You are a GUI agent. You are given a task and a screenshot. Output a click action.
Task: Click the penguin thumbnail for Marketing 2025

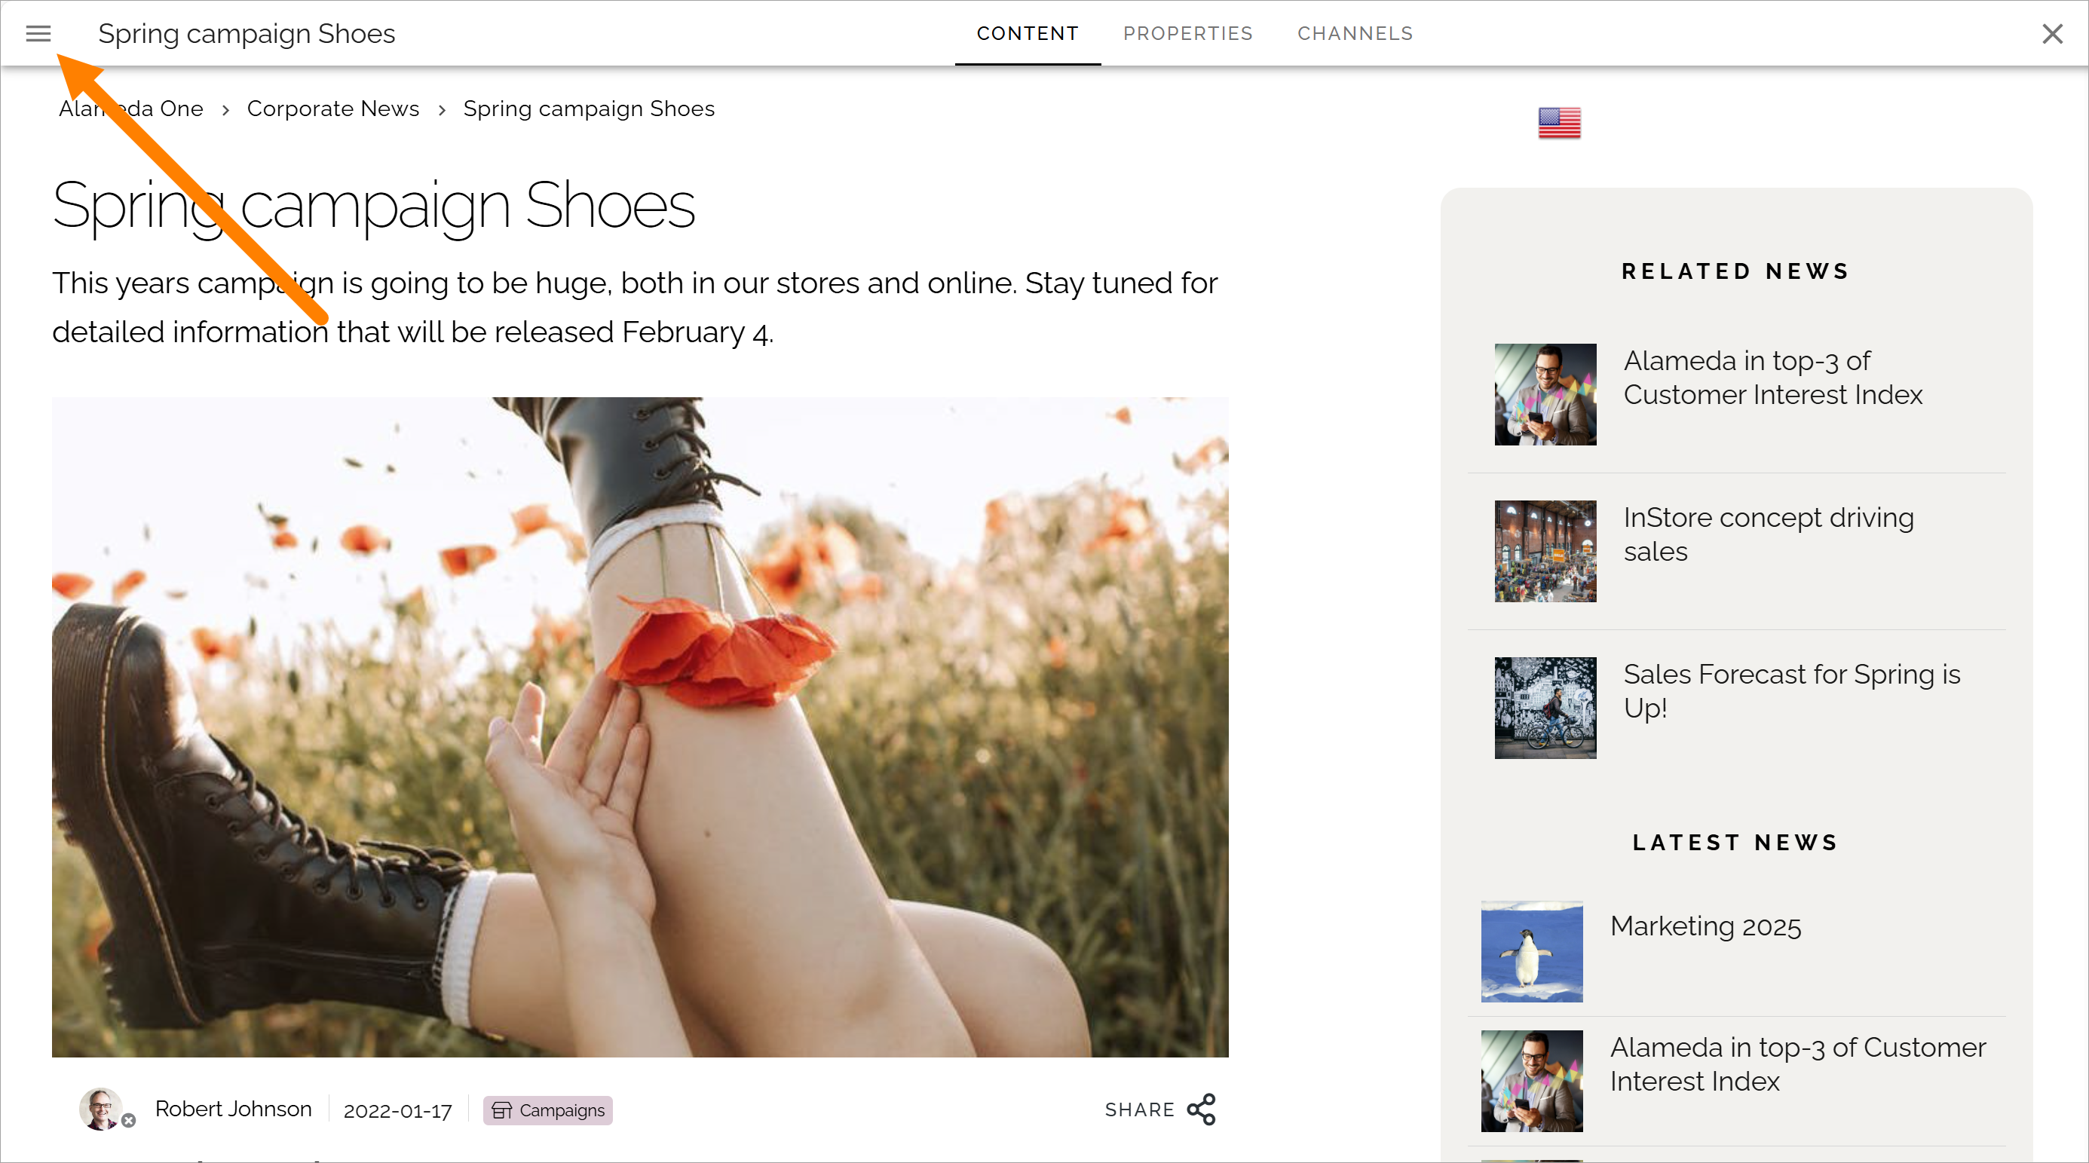point(1531,951)
